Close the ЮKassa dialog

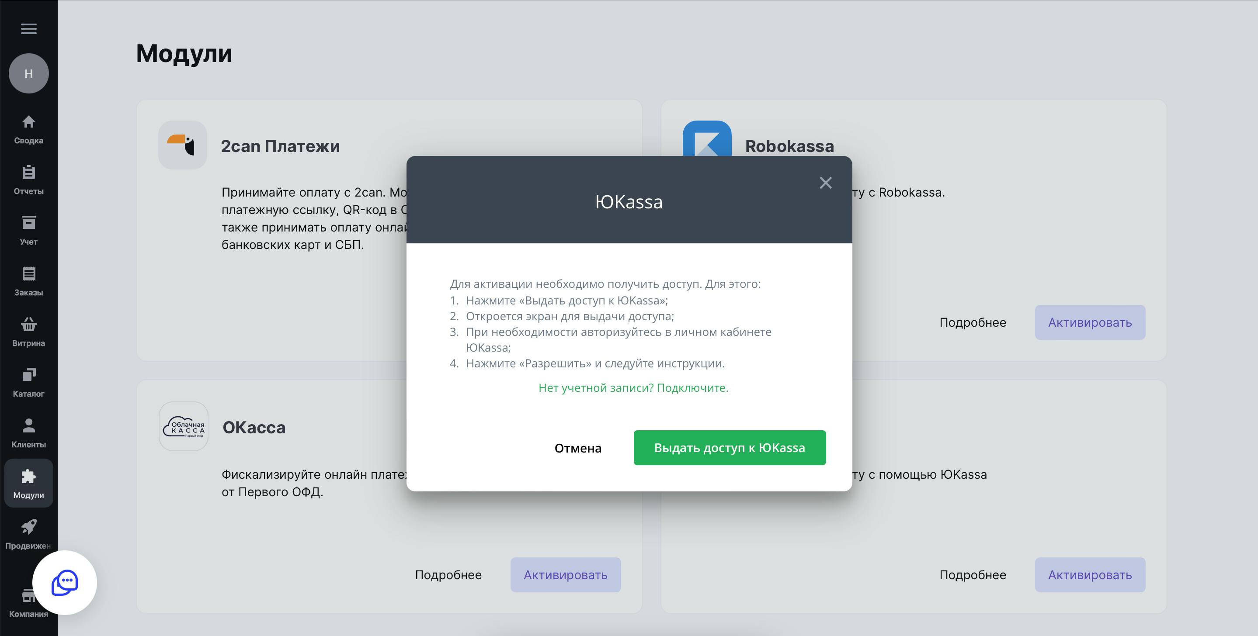[x=825, y=183]
